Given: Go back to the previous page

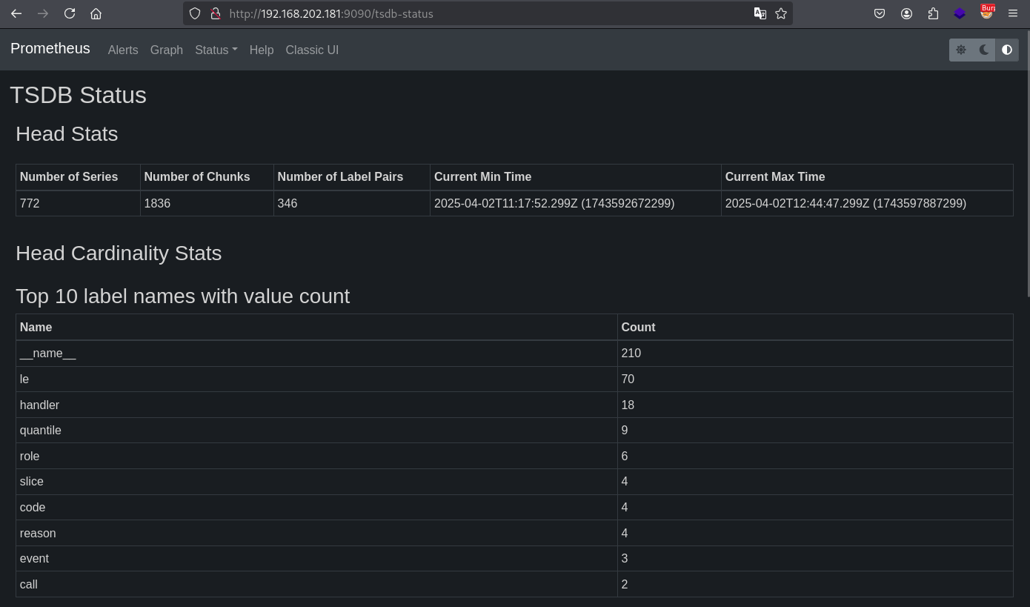Looking at the screenshot, I should pyautogui.click(x=16, y=13).
